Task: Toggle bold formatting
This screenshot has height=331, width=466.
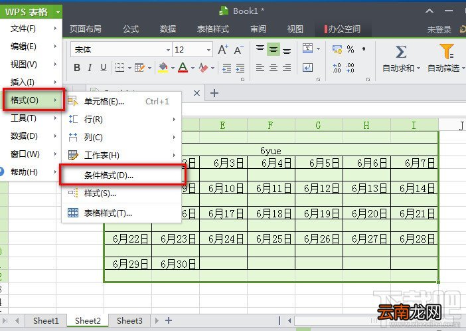Action: point(77,68)
